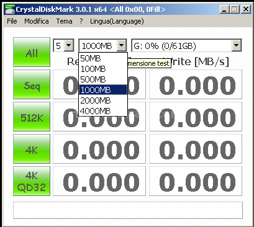254x227 pixels.
Task: Choose 2000MB test size option
Action: coord(103,100)
